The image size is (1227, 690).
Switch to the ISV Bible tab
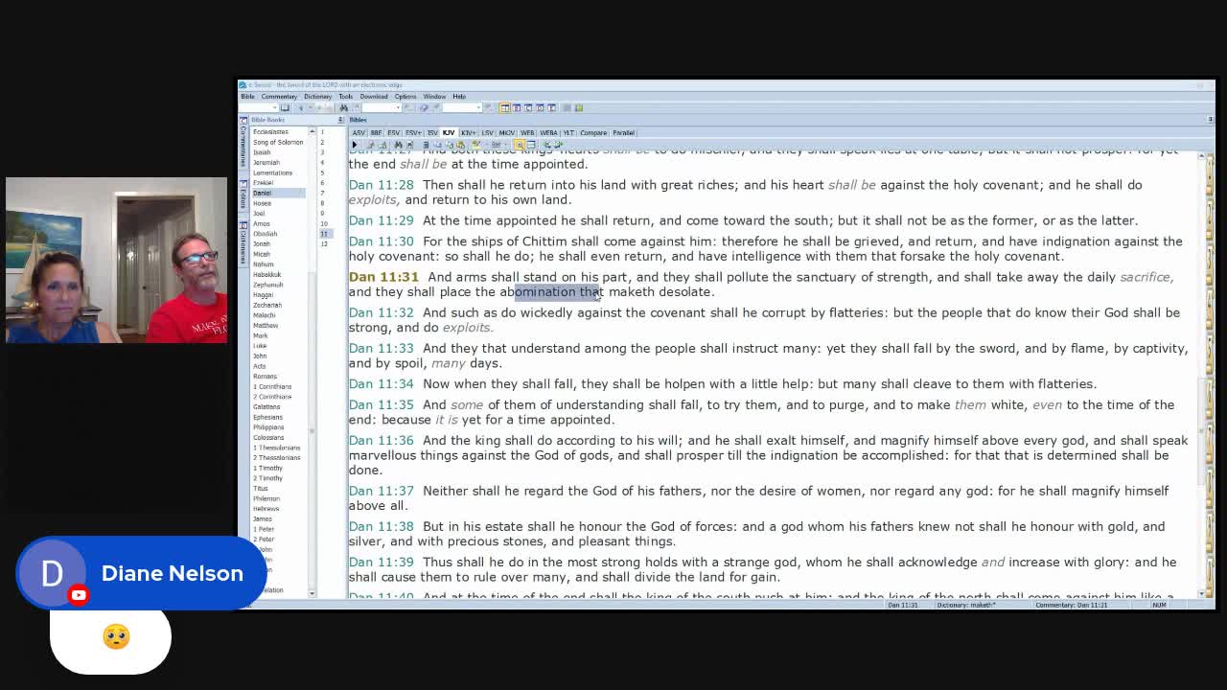coord(432,133)
